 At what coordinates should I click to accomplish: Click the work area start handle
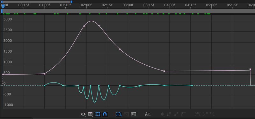point(2,11)
